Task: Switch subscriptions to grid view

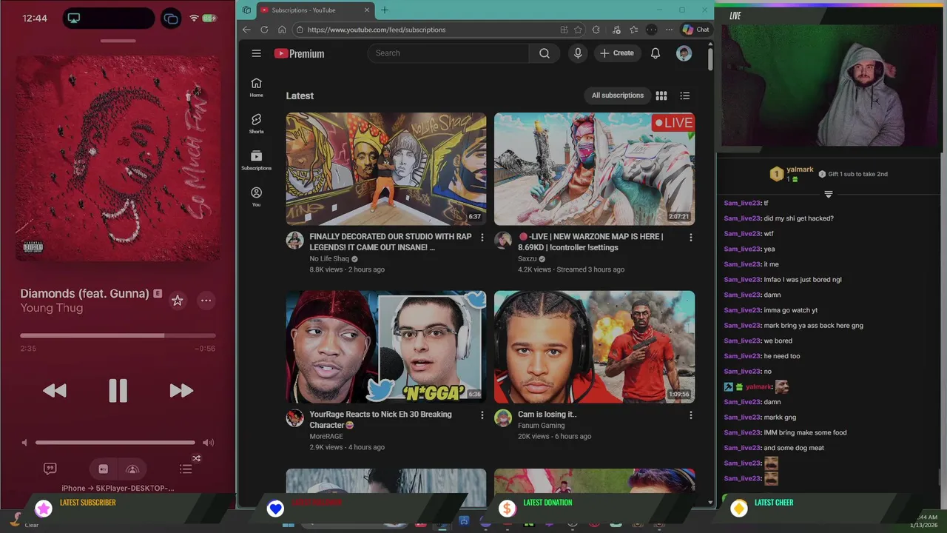Action: [661, 95]
